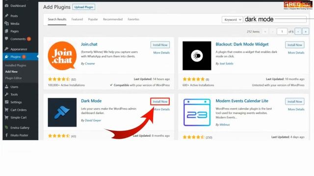Click the Tools wrench icon
Viewport: 314px width, 176px height.
[6, 94]
